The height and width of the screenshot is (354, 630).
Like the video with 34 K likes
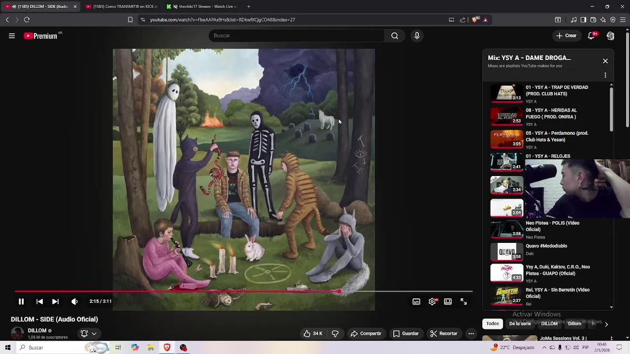pyautogui.click(x=313, y=333)
